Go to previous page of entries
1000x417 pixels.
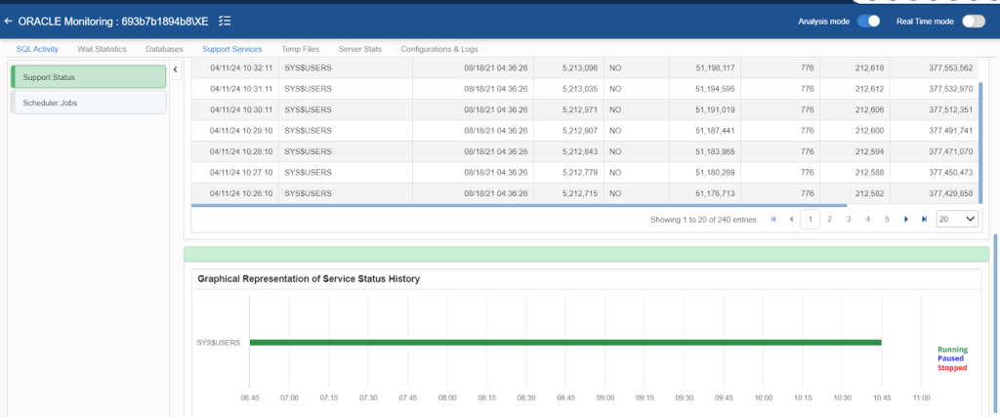[791, 220]
